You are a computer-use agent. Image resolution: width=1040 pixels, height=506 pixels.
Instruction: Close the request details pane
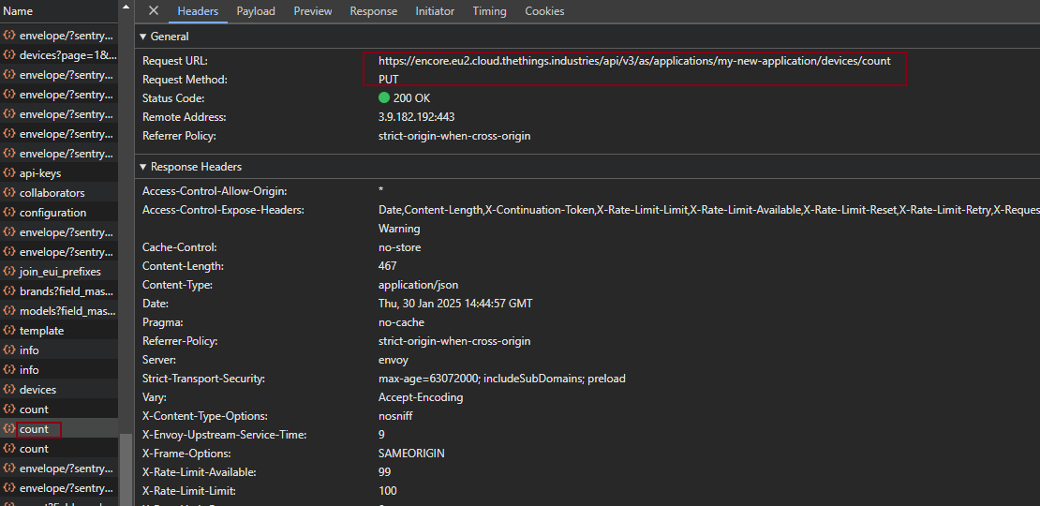click(x=154, y=10)
